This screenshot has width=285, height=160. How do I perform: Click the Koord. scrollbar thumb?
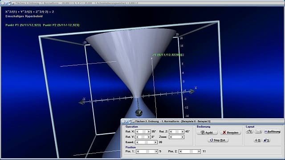(x=146, y=142)
